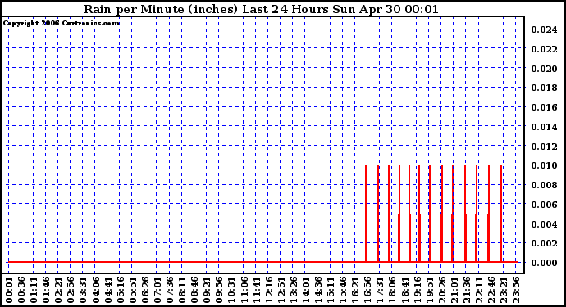Click the 19:16 time label
This screenshot has height=307, width=566.
click(417, 290)
